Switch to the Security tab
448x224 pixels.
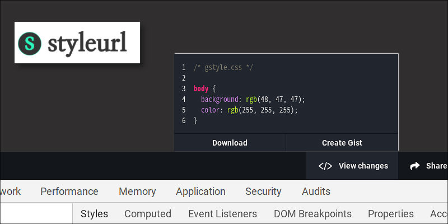point(263,191)
